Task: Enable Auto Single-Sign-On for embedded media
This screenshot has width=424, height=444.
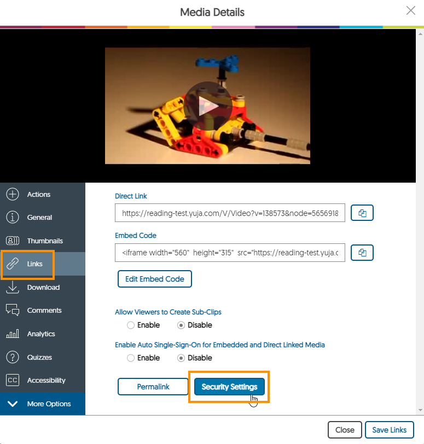Action: tap(131, 358)
